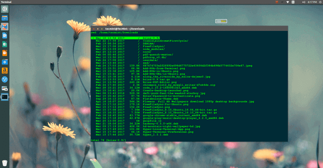The image size is (323, 168).
Task: Open the screenshot/photo tool dock icon
Action: [4, 88]
